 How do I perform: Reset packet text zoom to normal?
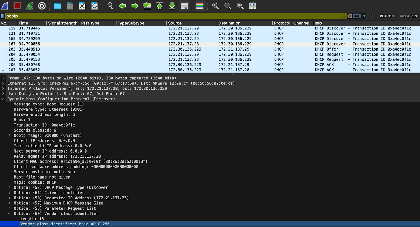[240, 6]
